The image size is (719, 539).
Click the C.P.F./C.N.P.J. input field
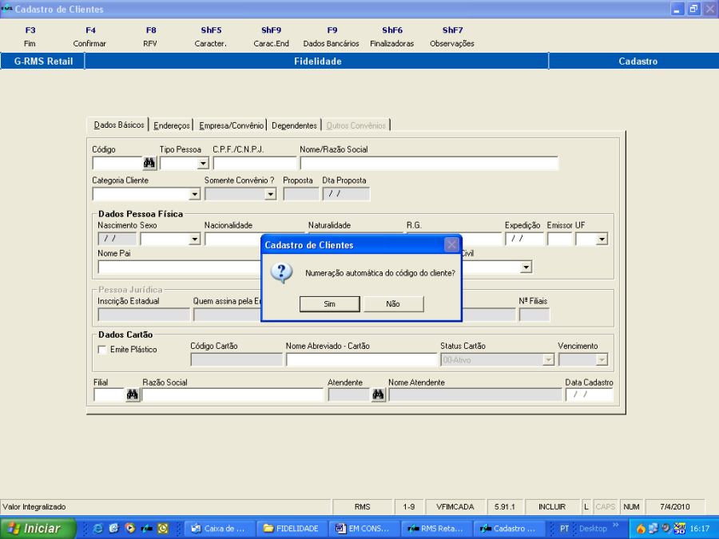click(x=255, y=163)
